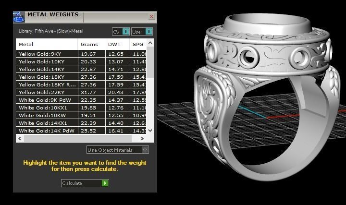Viewport: 346px width, 205px height.
Task: Click the 31.77 grams value
Action: (x=88, y=93)
